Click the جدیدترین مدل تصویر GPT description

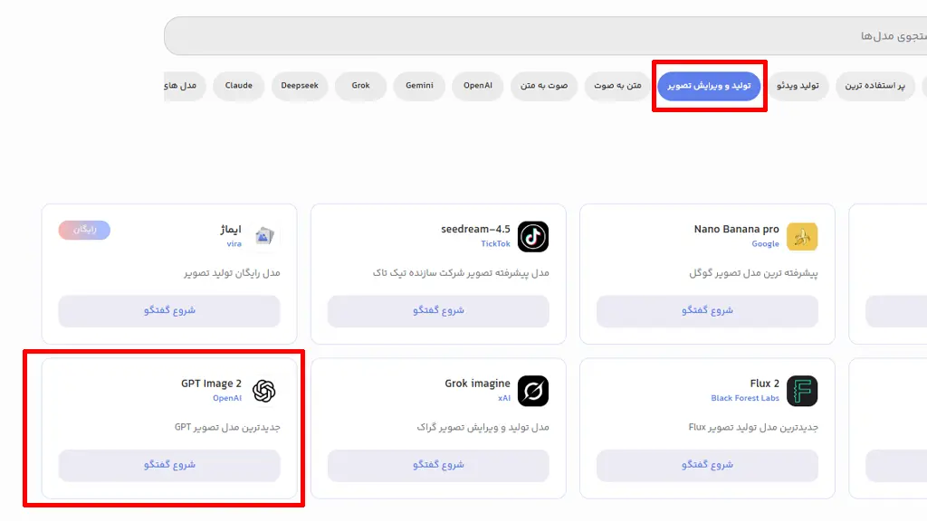pos(227,427)
